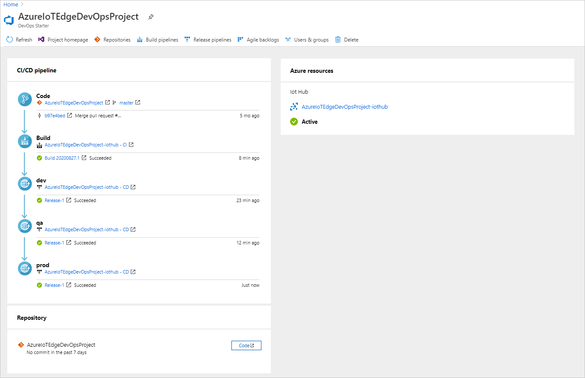Click the Home breadcrumb link

(11, 5)
